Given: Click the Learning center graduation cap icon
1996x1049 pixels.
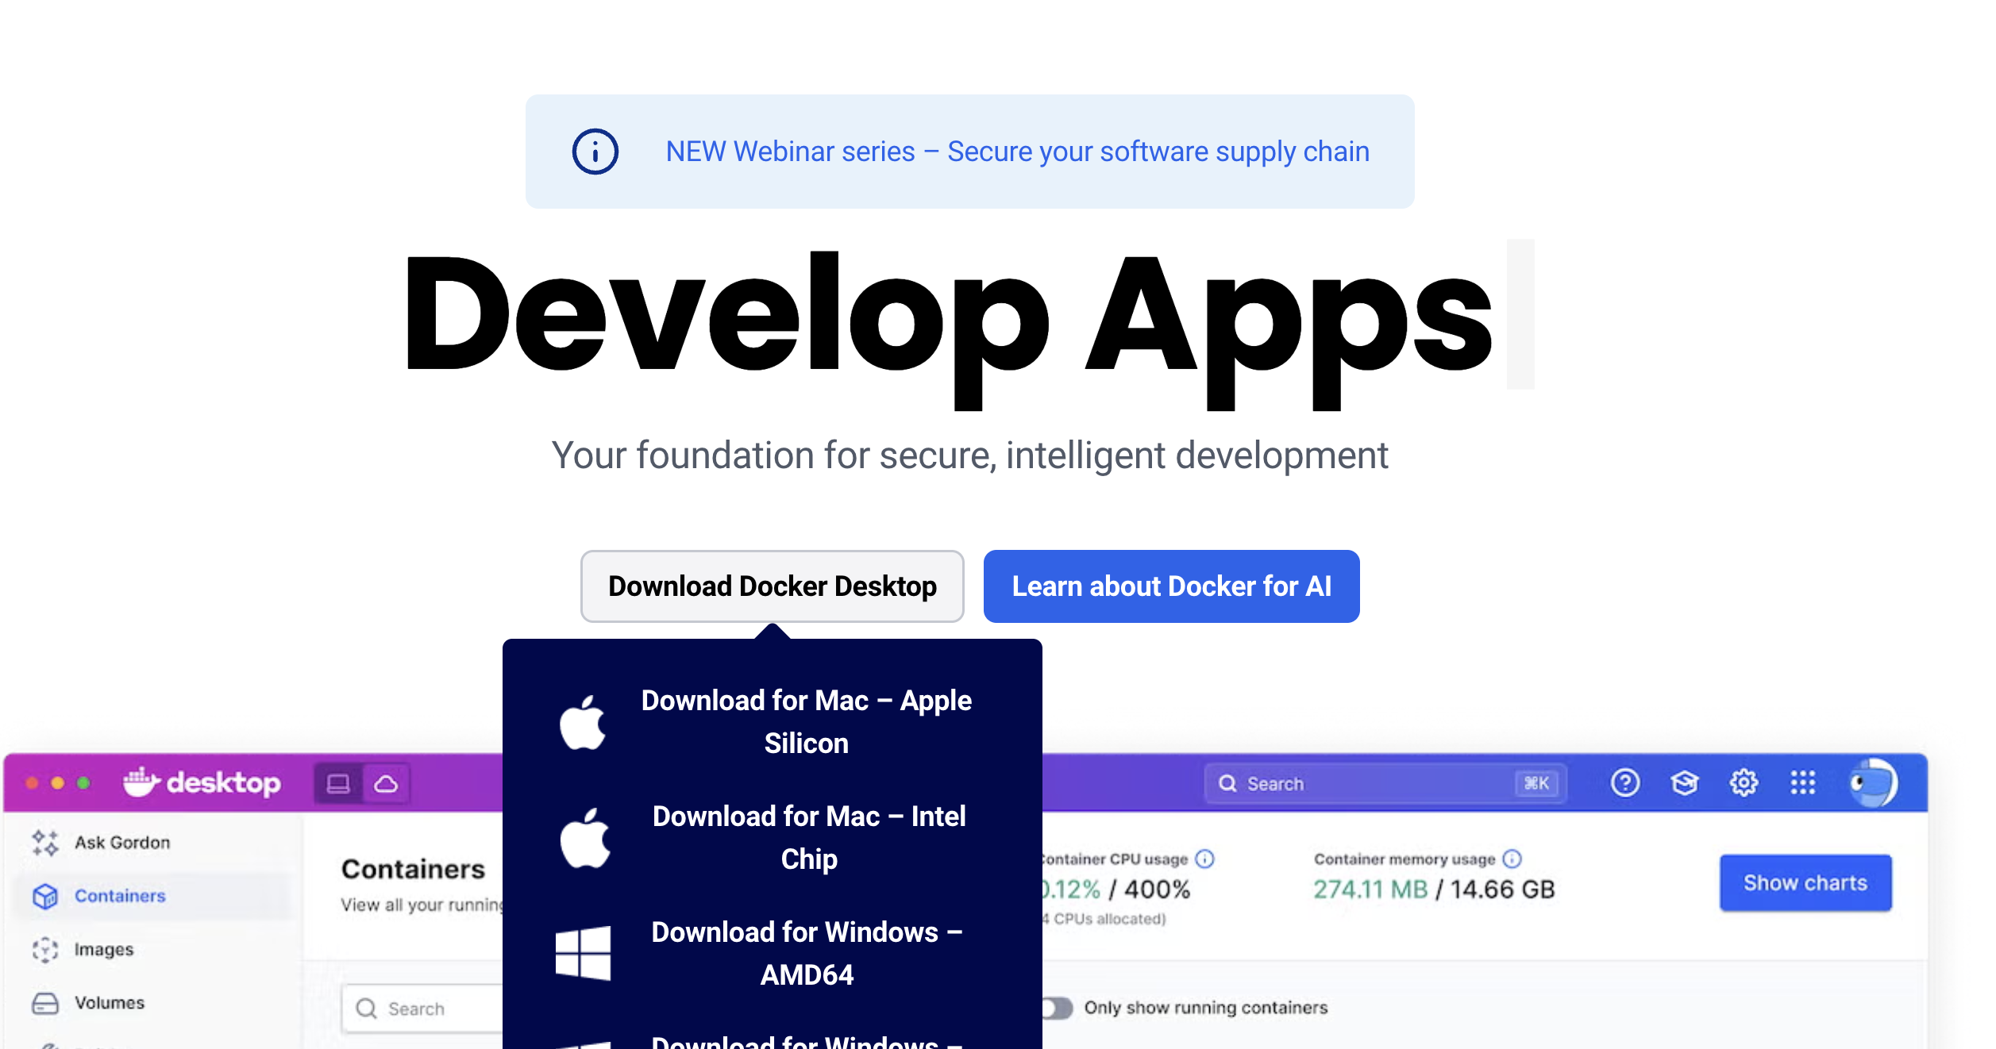Looking at the screenshot, I should click(x=1684, y=783).
